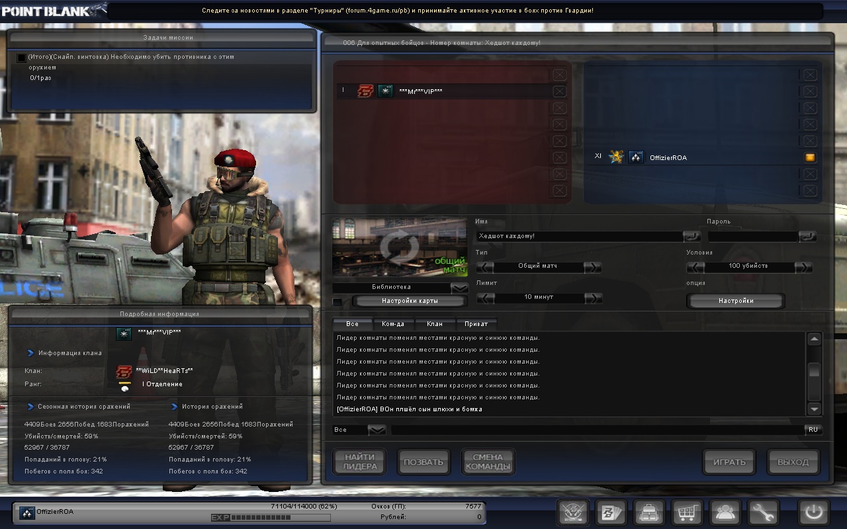Toggle the second slot X in blue team
The image size is (847, 529).
[810, 91]
